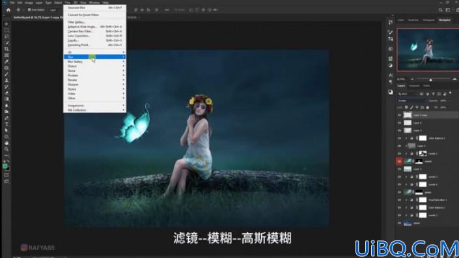Click the foreground color swatch
Image resolution: width=459 pixels, height=258 pixels.
[5, 166]
